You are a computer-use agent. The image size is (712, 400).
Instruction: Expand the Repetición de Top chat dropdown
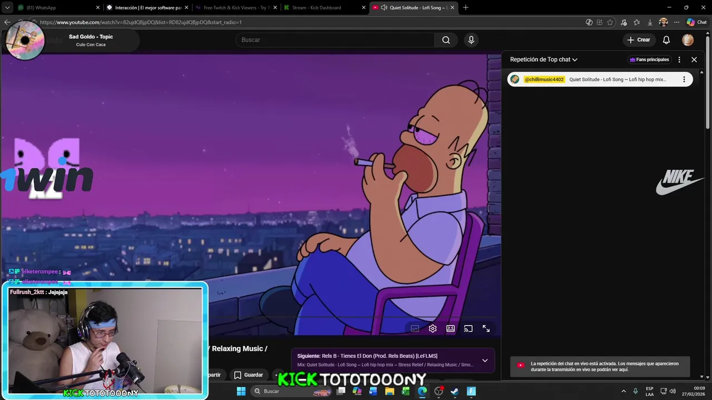[x=543, y=59]
